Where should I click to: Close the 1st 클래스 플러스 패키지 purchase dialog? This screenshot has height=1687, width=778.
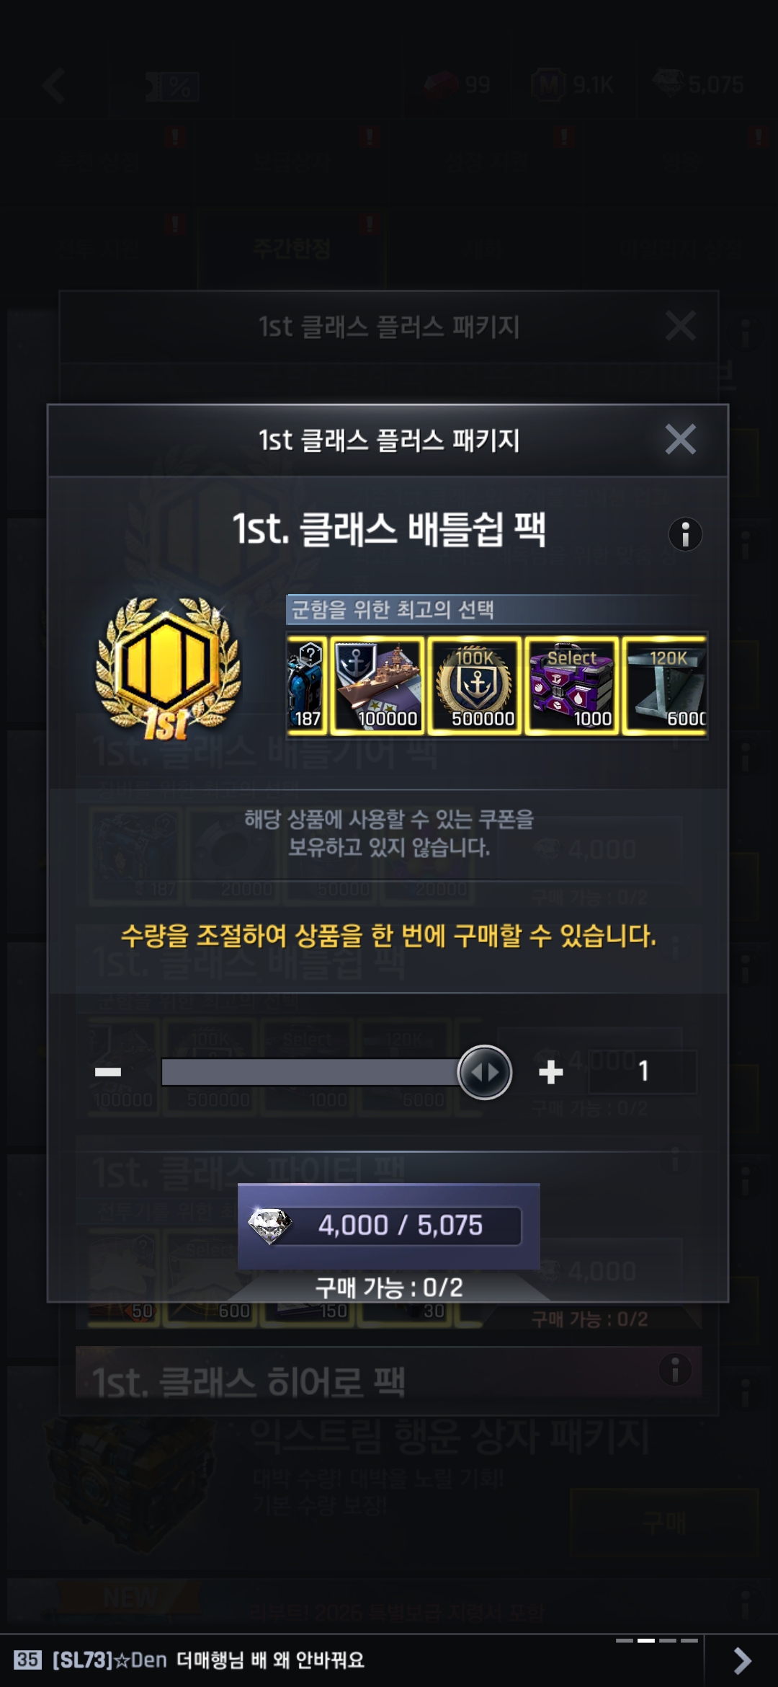click(x=680, y=439)
